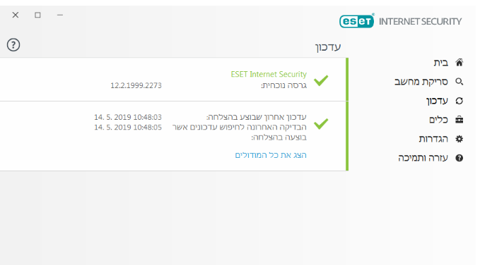This screenshot has width=480, height=265.
Task: Click the filled question mark support icon
Action: (459, 158)
